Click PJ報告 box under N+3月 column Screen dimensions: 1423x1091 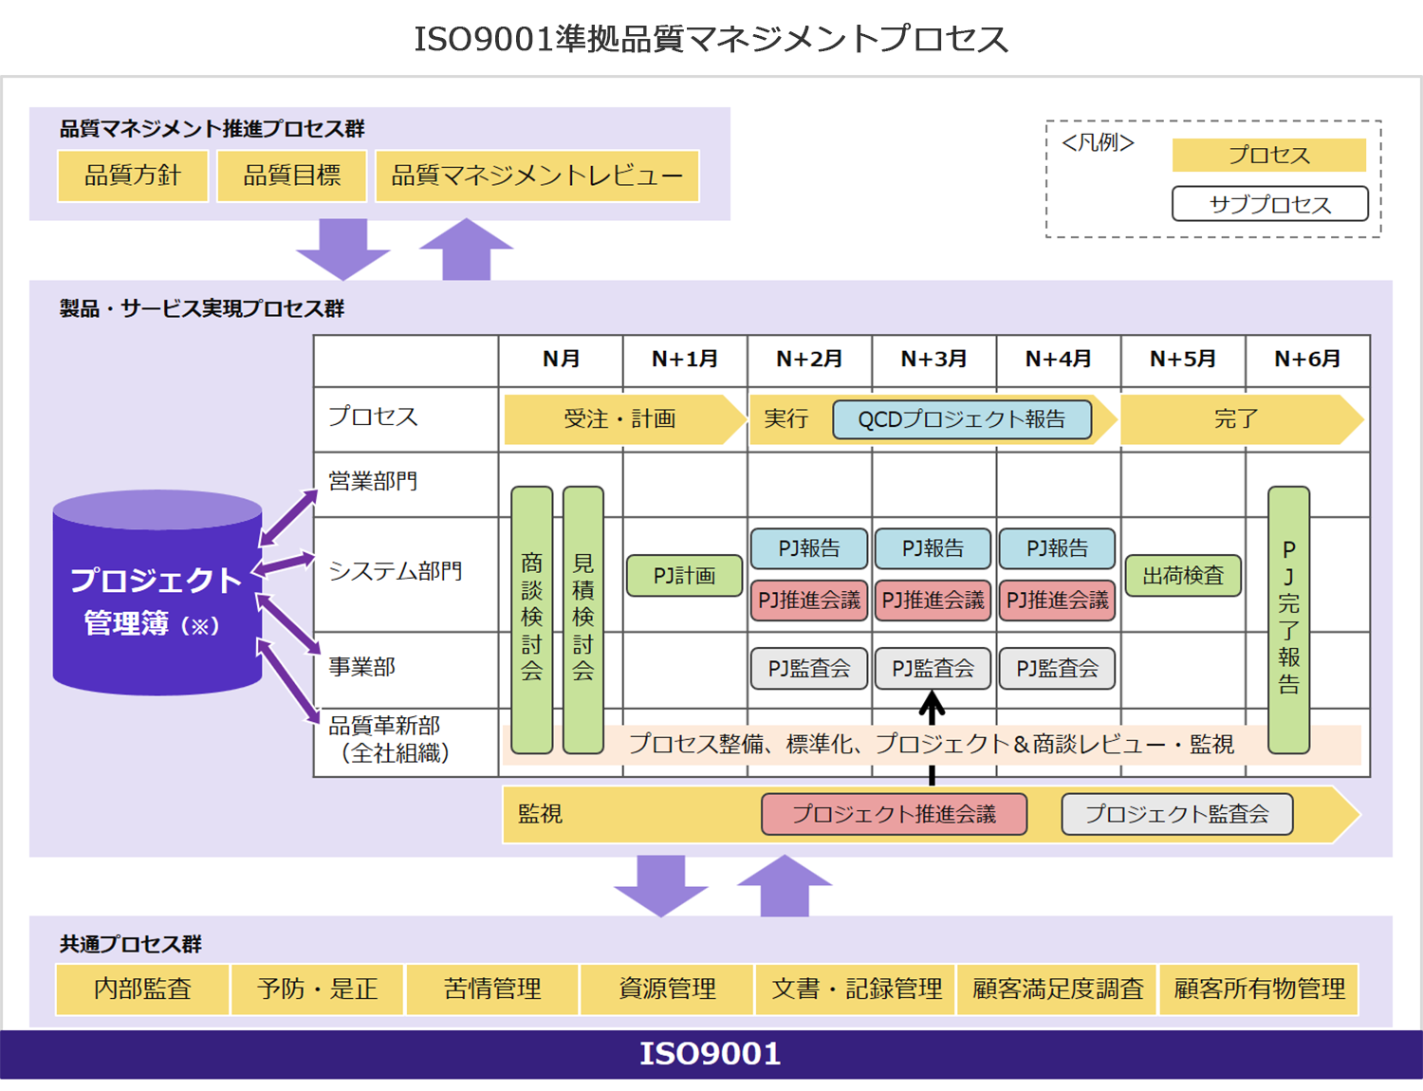(933, 548)
